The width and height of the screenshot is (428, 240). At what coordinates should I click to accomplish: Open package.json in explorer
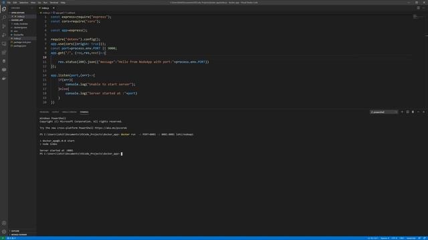coord(20,46)
